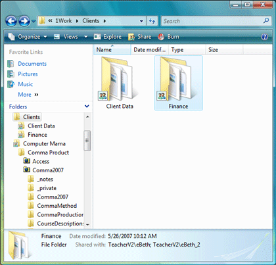The width and height of the screenshot is (276, 265).
Task: Open Music favorite link
Action: (26, 84)
